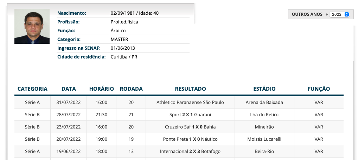
Task: Click the date 28/07/2022 cell
Action: tap(69, 115)
